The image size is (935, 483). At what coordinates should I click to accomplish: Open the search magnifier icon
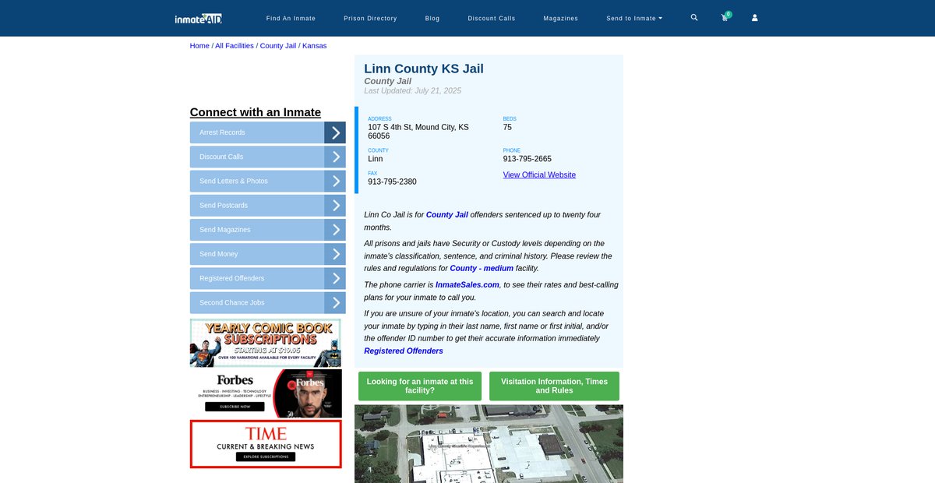694,17
